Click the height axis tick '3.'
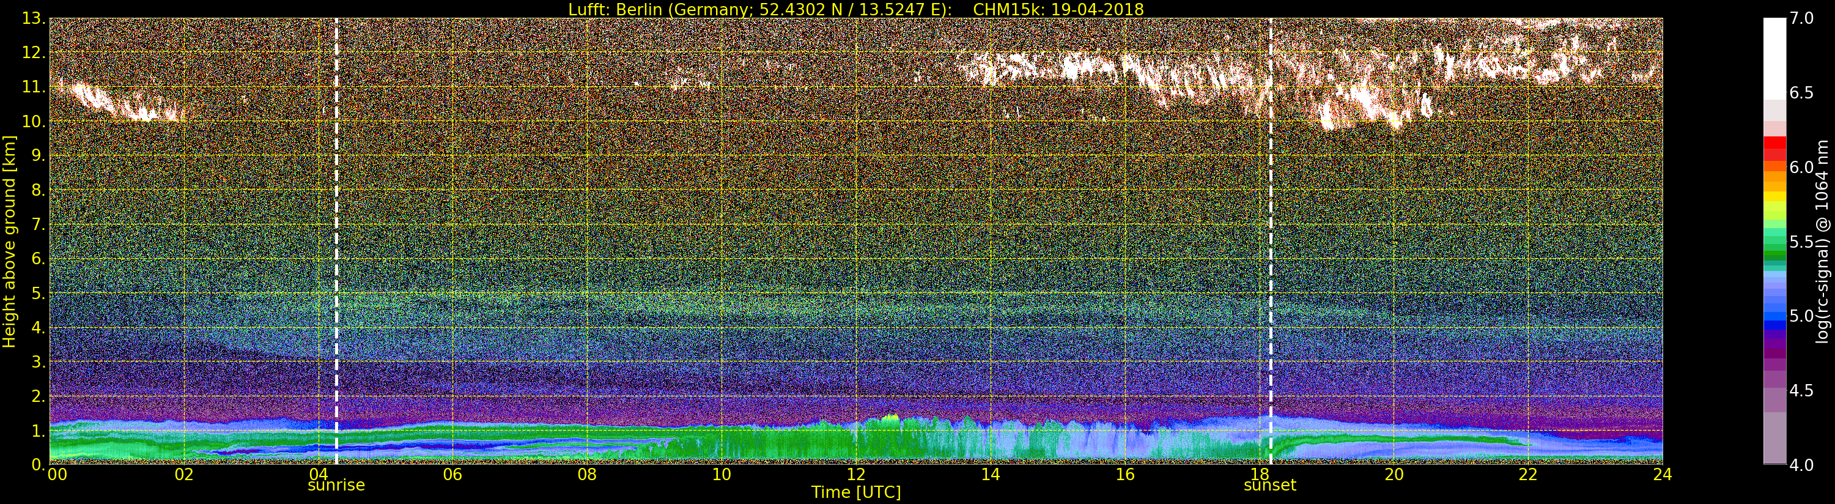This screenshot has width=1835, height=504. click(39, 361)
